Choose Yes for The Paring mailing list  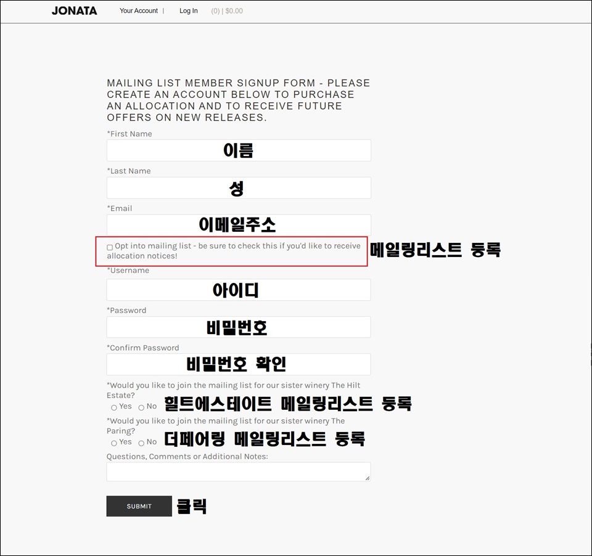tap(113, 443)
